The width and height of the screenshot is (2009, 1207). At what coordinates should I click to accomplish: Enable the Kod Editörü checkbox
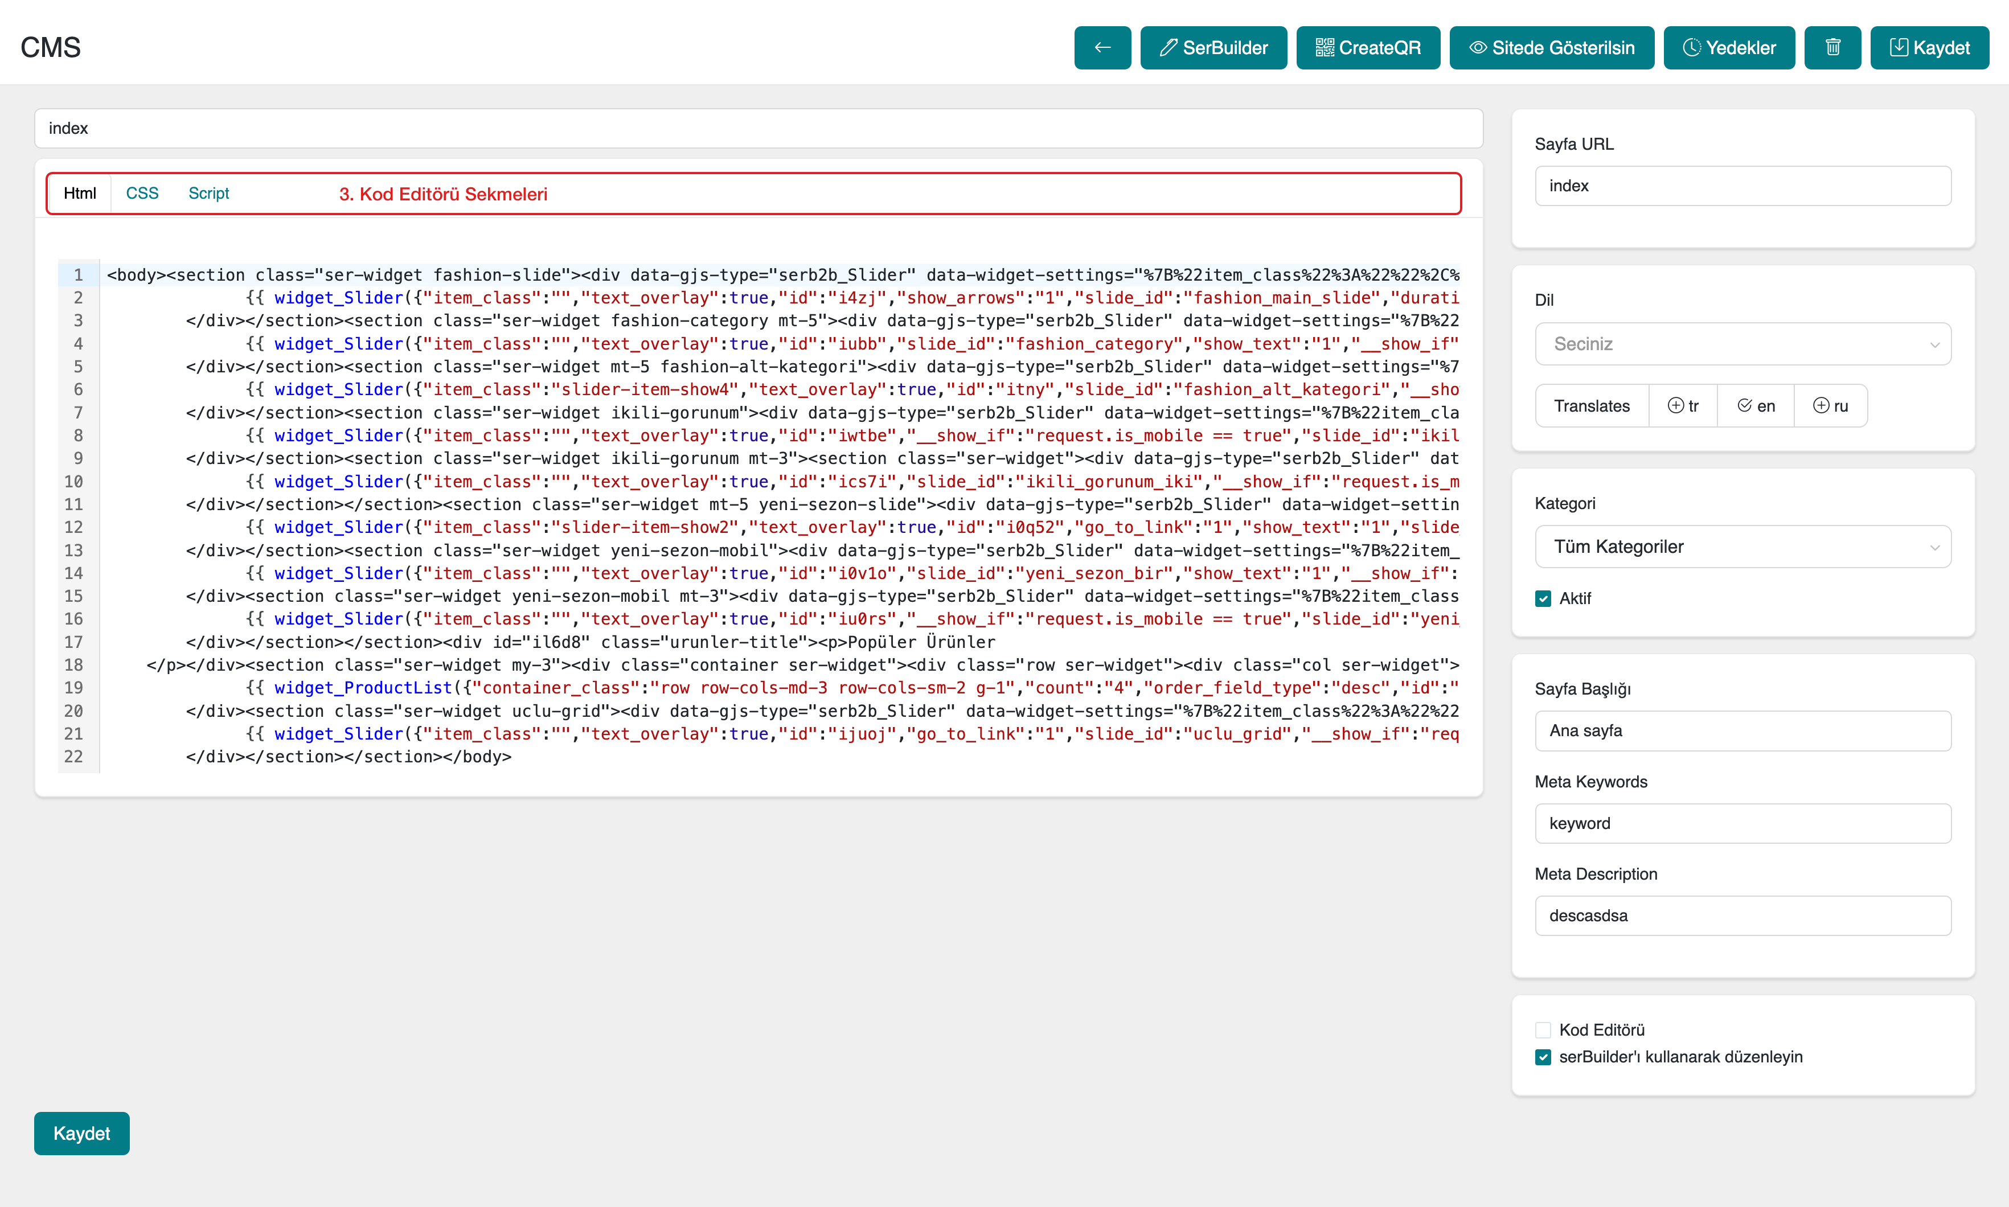pos(1543,1030)
